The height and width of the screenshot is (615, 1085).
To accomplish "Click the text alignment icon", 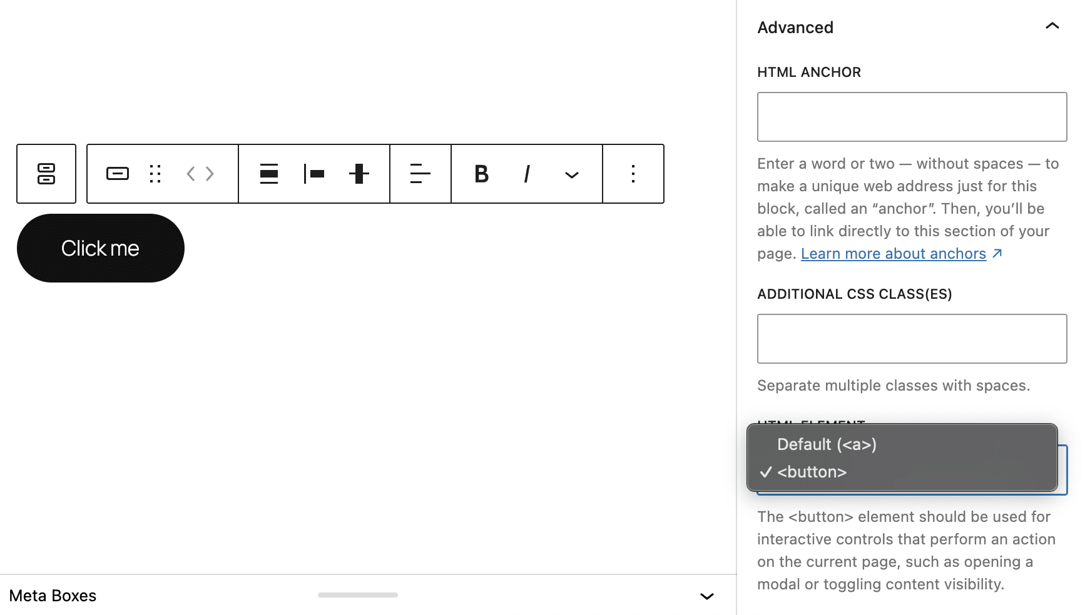I will (419, 174).
